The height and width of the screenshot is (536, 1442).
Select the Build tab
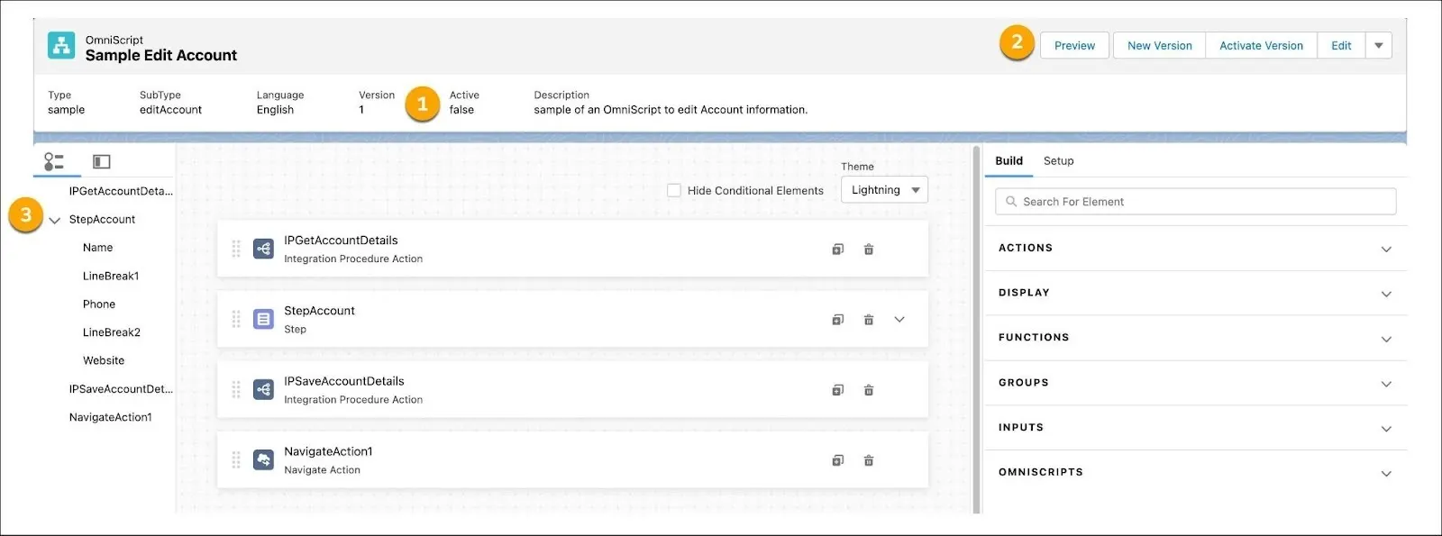pos(1008,161)
